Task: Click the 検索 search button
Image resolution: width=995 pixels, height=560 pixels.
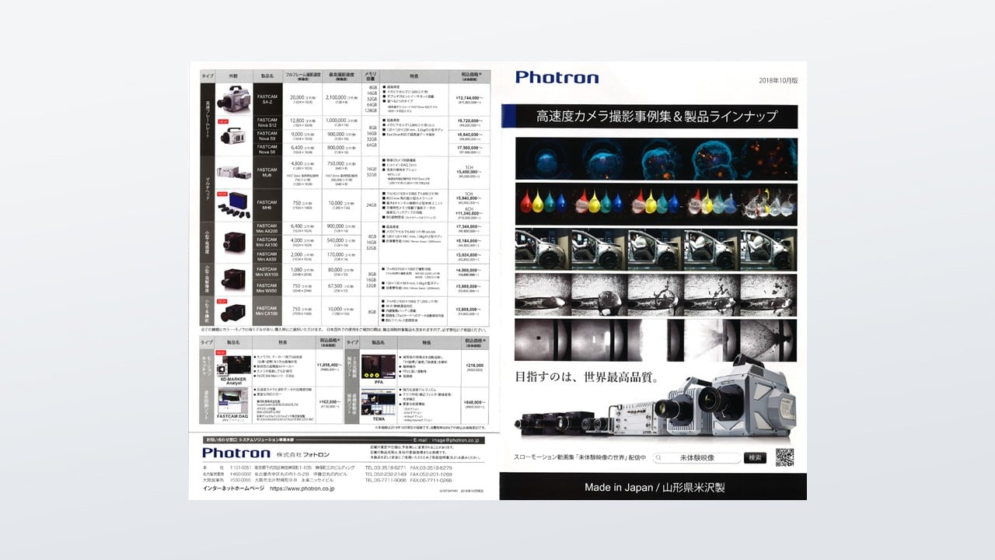Action: coord(754,458)
